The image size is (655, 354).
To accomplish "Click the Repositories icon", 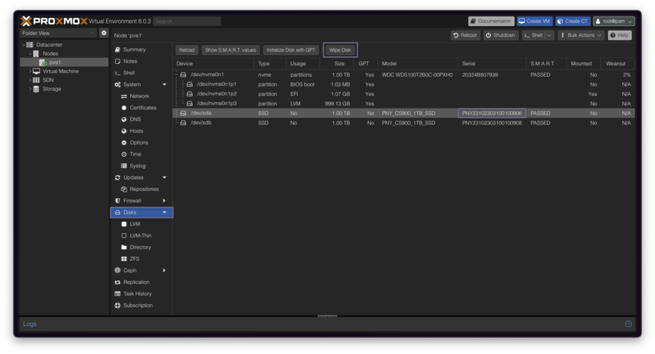I will pyautogui.click(x=123, y=189).
